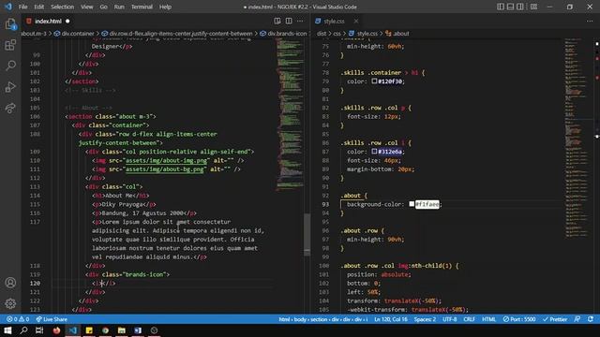Open more actions for index.html editor
This screenshot has height=337, width=600.
coord(300,21)
